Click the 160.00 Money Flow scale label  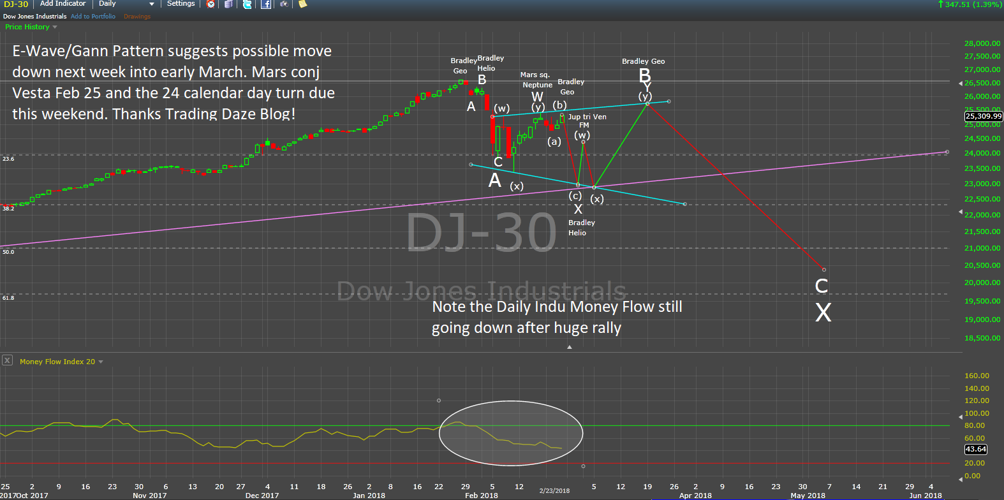pos(977,376)
